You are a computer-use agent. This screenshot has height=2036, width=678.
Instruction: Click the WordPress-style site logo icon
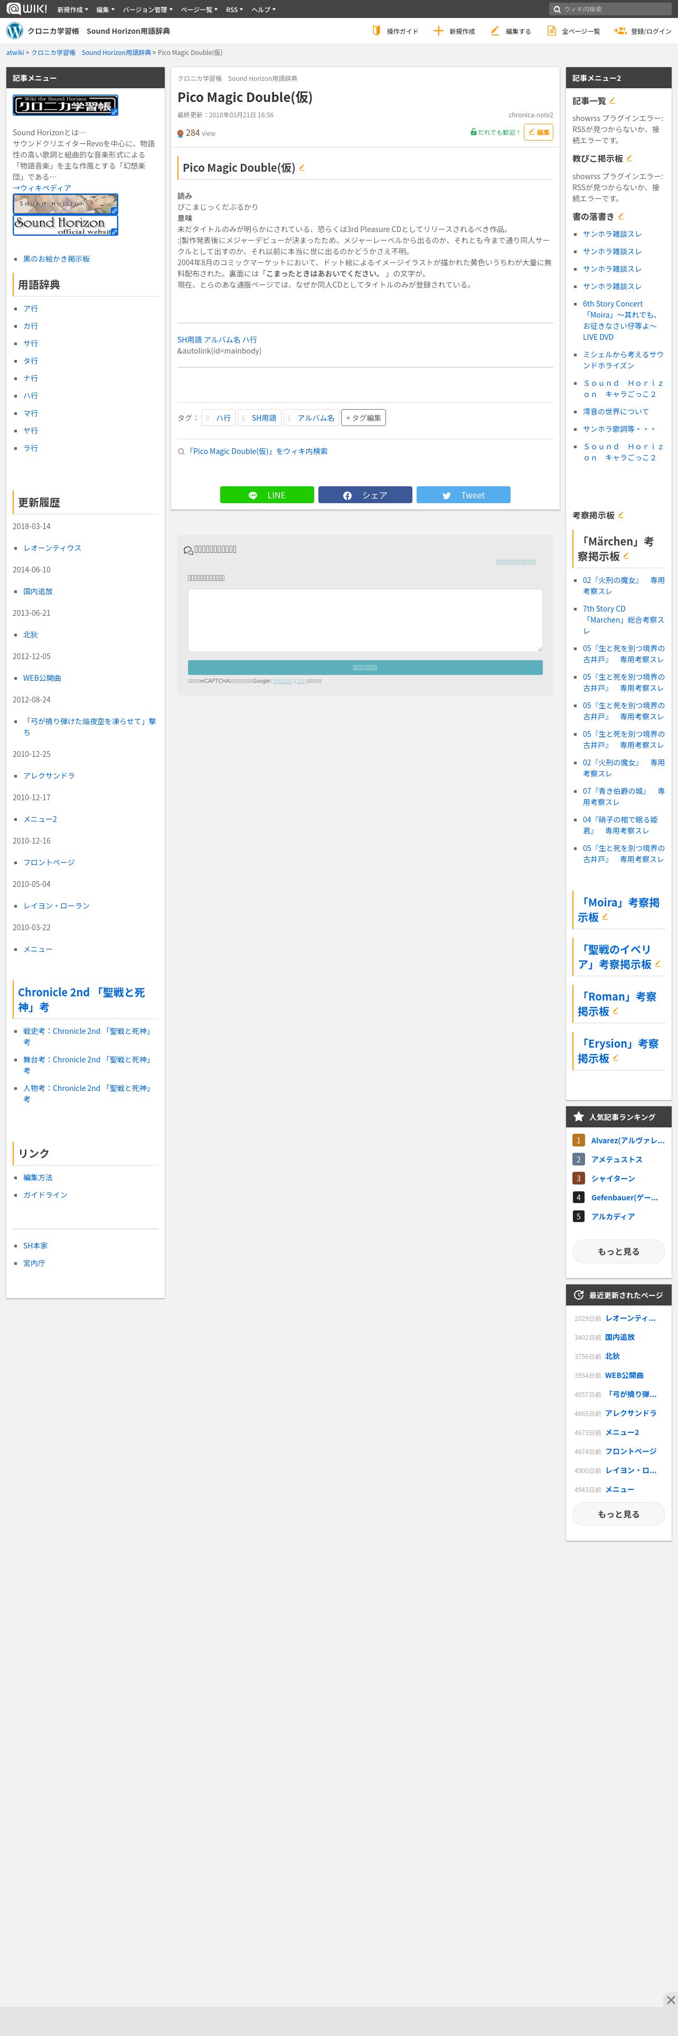coord(15,31)
